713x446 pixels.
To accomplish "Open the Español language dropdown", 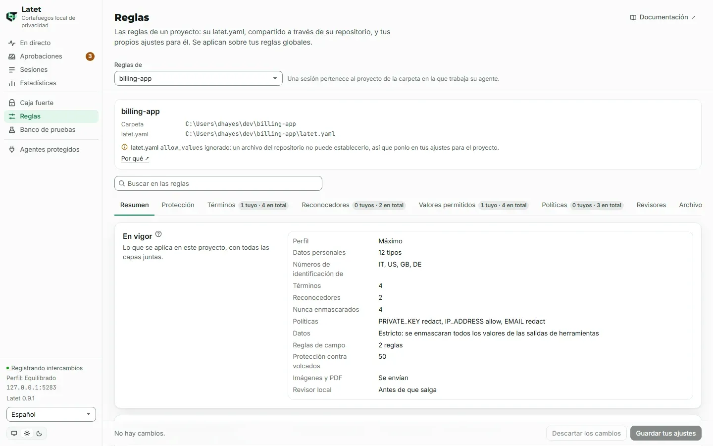I will point(51,414).
